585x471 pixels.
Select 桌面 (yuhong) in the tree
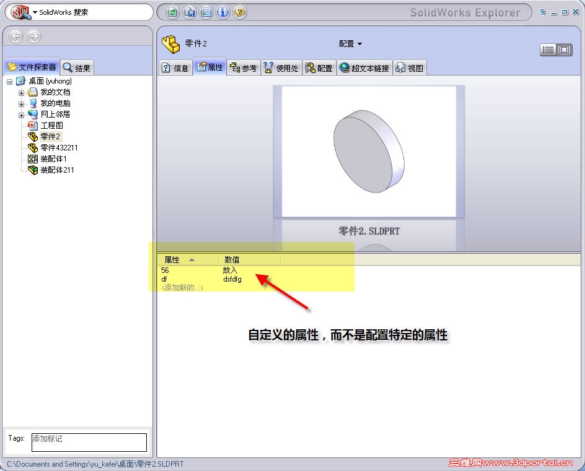tap(50, 81)
